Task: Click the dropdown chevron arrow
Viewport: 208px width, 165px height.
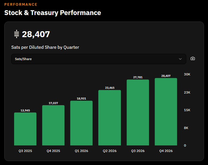Action: pos(180,59)
